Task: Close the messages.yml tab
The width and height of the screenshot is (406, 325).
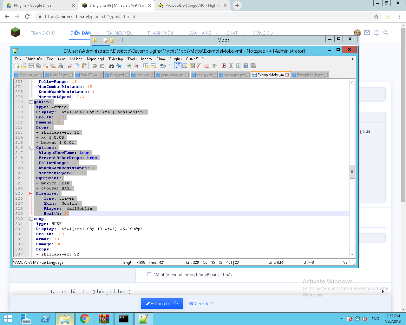Action: tap(248, 75)
